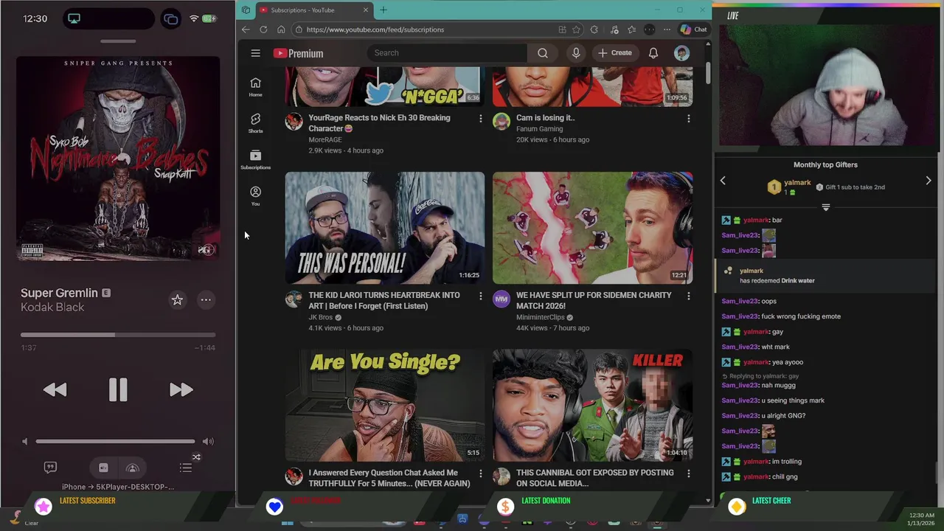Pause the Super Gremlin song

[118, 389]
